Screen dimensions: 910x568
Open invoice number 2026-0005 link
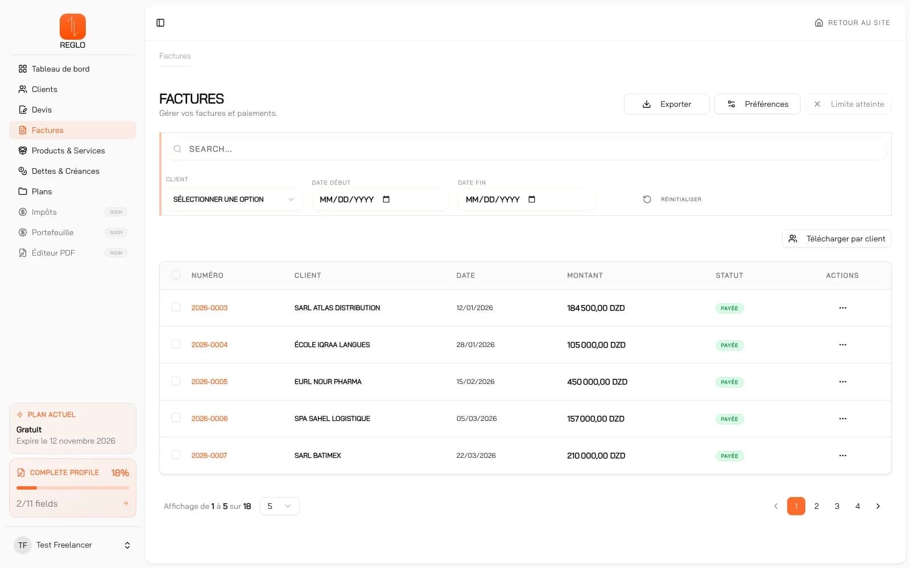click(x=209, y=382)
